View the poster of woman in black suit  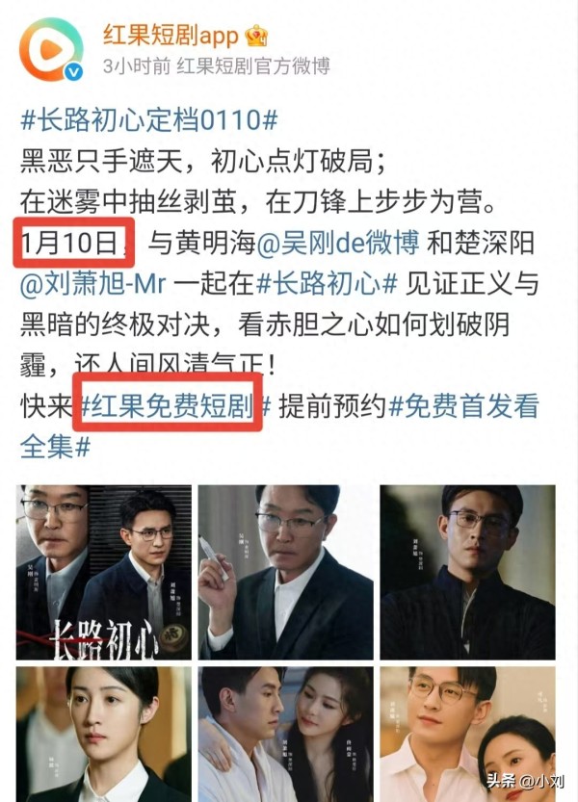104,734
